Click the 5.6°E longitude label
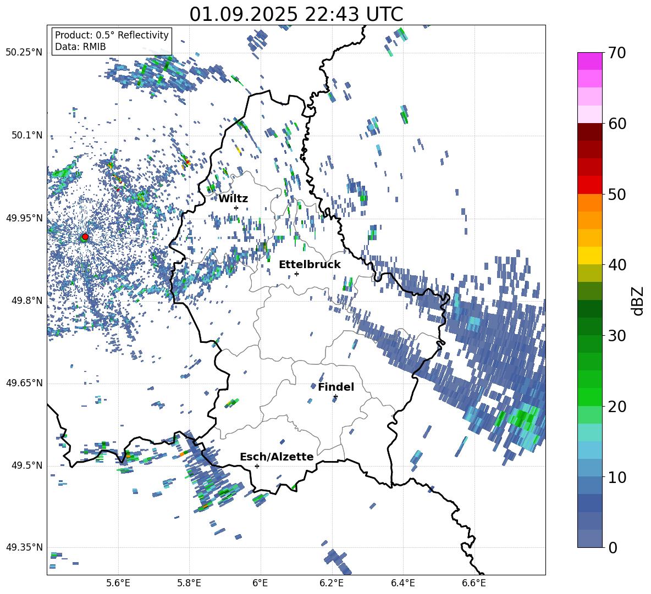The height and width of the screenshot is (594, 651). point(118,583)
